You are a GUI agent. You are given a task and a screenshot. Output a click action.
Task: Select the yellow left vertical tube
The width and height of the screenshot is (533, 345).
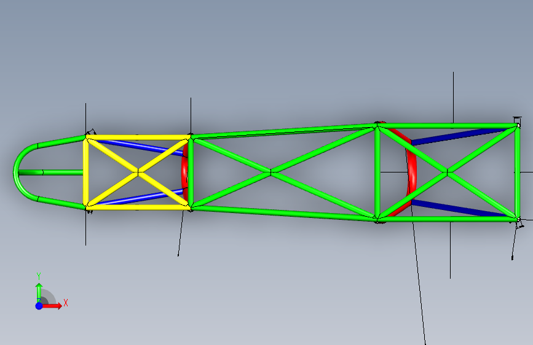point(85,172)
